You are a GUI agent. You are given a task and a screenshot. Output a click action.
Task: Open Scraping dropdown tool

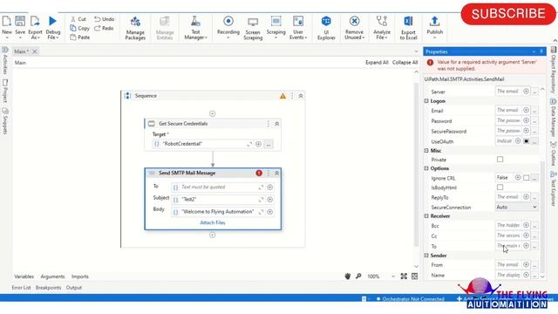(x=276, y=27)
